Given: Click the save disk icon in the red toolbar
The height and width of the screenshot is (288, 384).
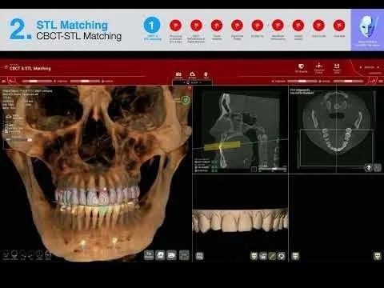Looking at the screenshot, I should pos(337,66).
